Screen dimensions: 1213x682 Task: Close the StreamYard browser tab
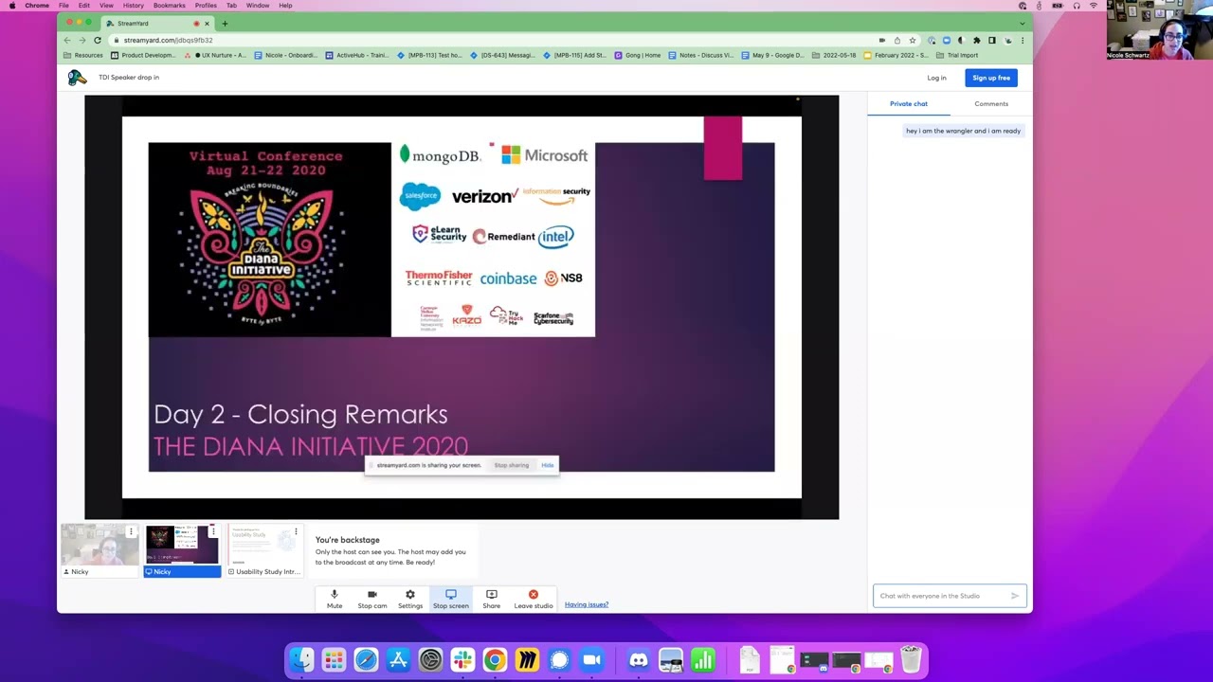coord(207,23)
